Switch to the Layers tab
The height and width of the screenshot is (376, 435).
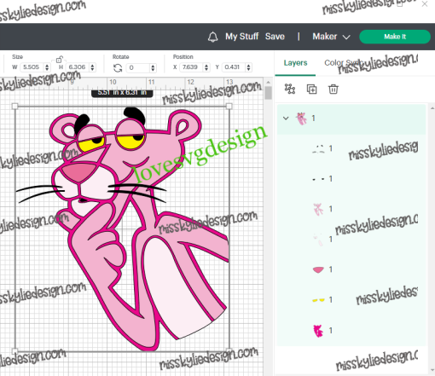click(x=295, y=63)
